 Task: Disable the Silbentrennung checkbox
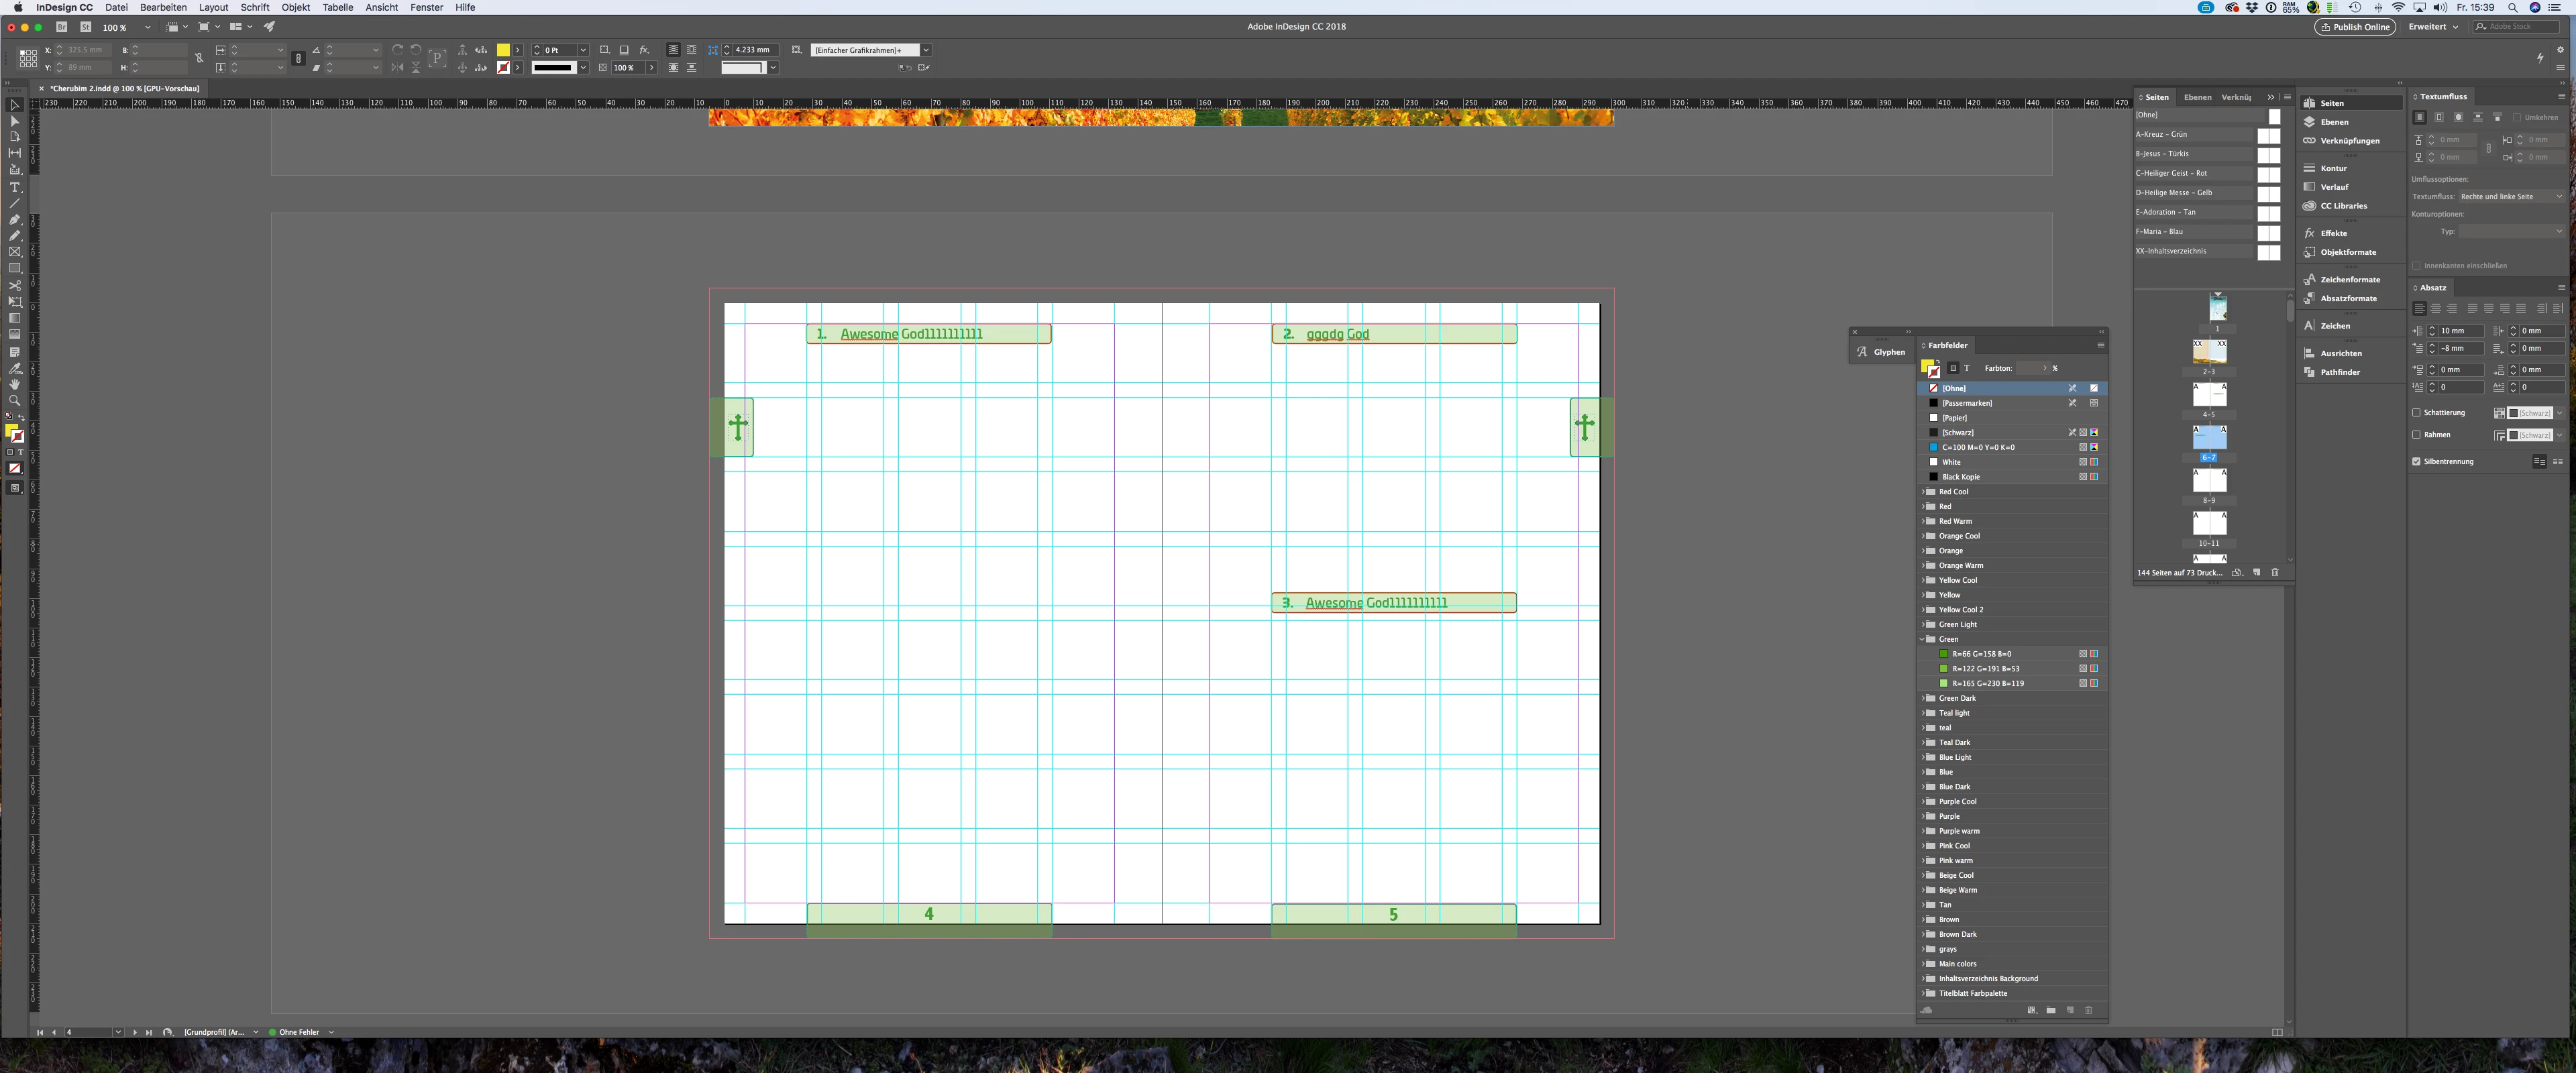[x=2416, y=461]
